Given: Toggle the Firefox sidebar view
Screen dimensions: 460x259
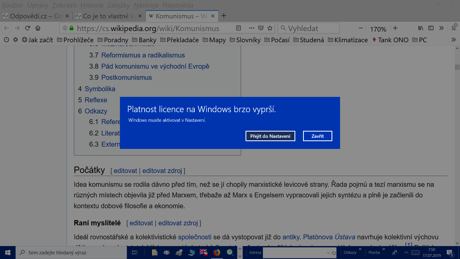Looking at the screenshot, I should point(431,28).
